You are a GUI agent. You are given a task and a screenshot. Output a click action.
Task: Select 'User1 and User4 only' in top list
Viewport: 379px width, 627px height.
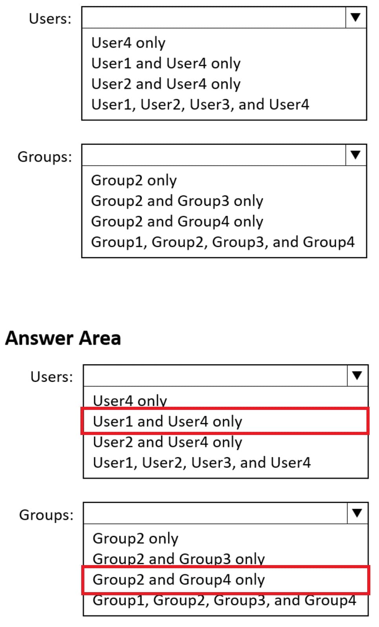pos(166,63)
